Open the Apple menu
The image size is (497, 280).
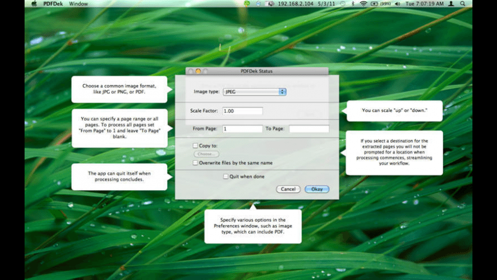click(x=34, y=3)
